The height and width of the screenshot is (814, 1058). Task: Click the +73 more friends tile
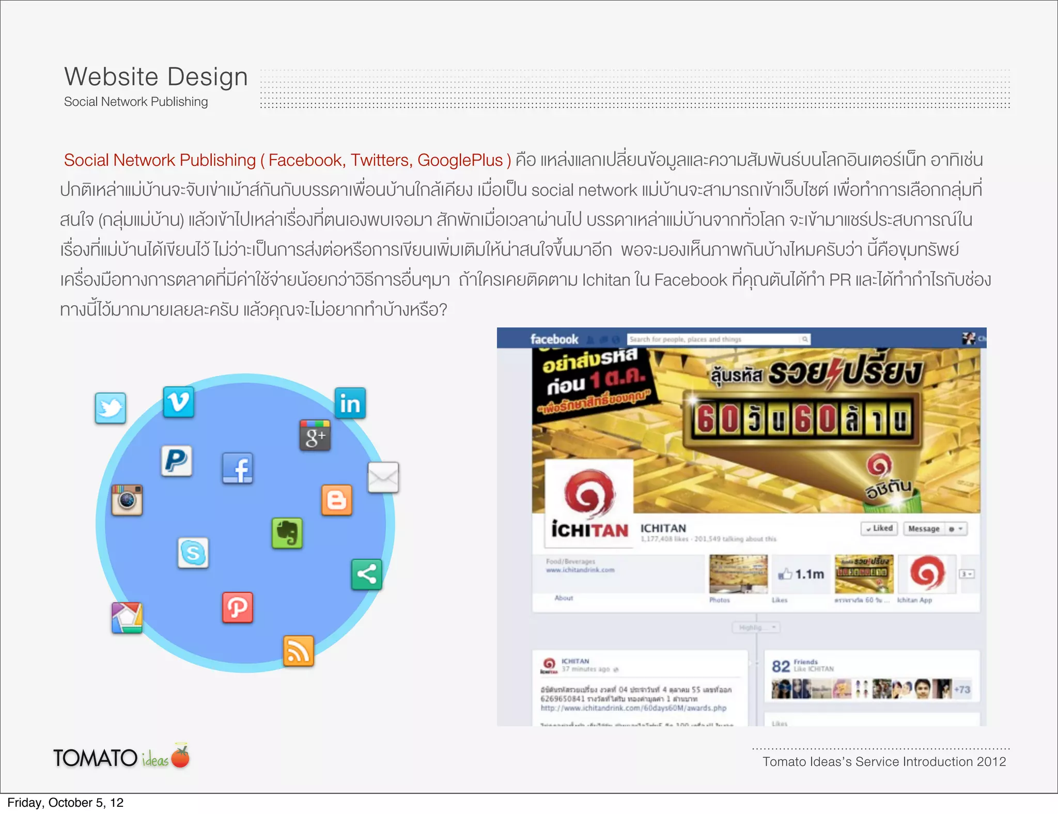click(x=962, y=689)
